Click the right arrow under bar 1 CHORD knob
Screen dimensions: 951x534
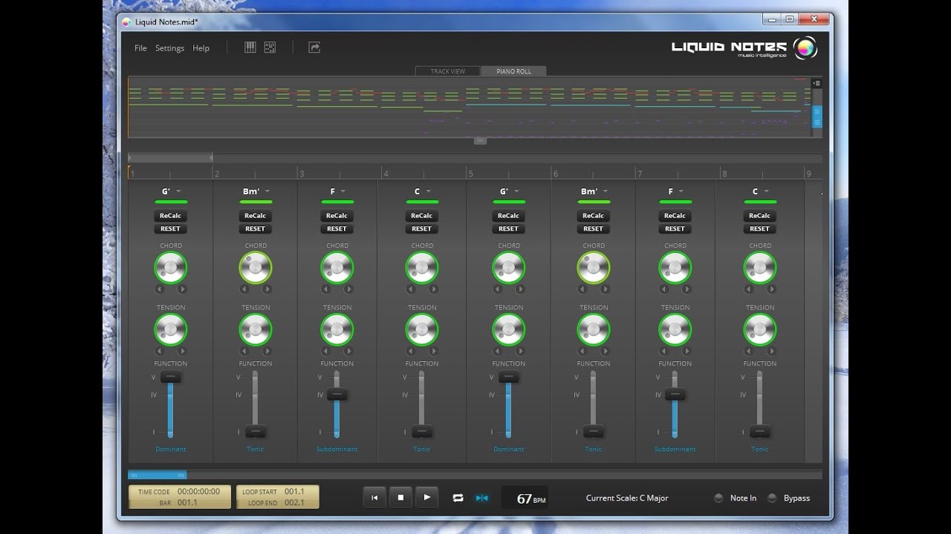pyautogui.click(x=182, y=289)
